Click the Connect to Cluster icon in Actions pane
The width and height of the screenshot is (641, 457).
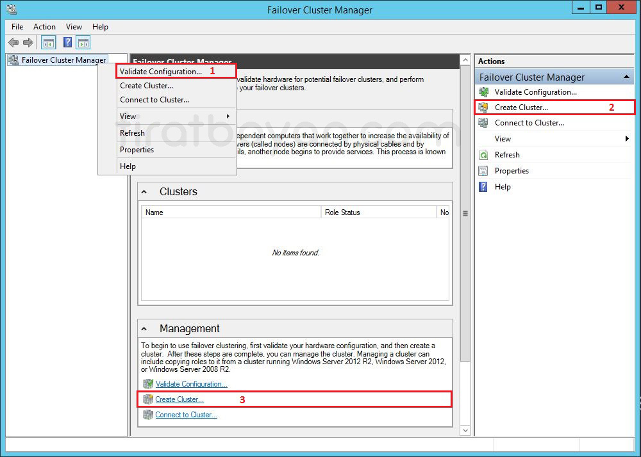[x=483, y=123]
